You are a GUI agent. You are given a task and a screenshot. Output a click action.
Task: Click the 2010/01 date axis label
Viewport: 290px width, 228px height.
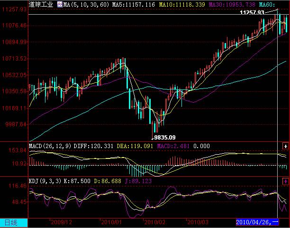pyautogui.click(x=111, y=222)
